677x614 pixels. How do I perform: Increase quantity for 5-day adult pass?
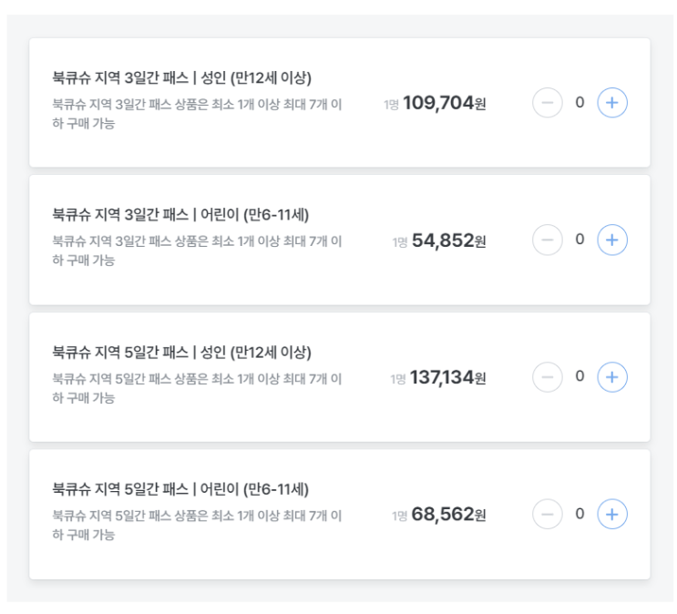pos(612,377)
